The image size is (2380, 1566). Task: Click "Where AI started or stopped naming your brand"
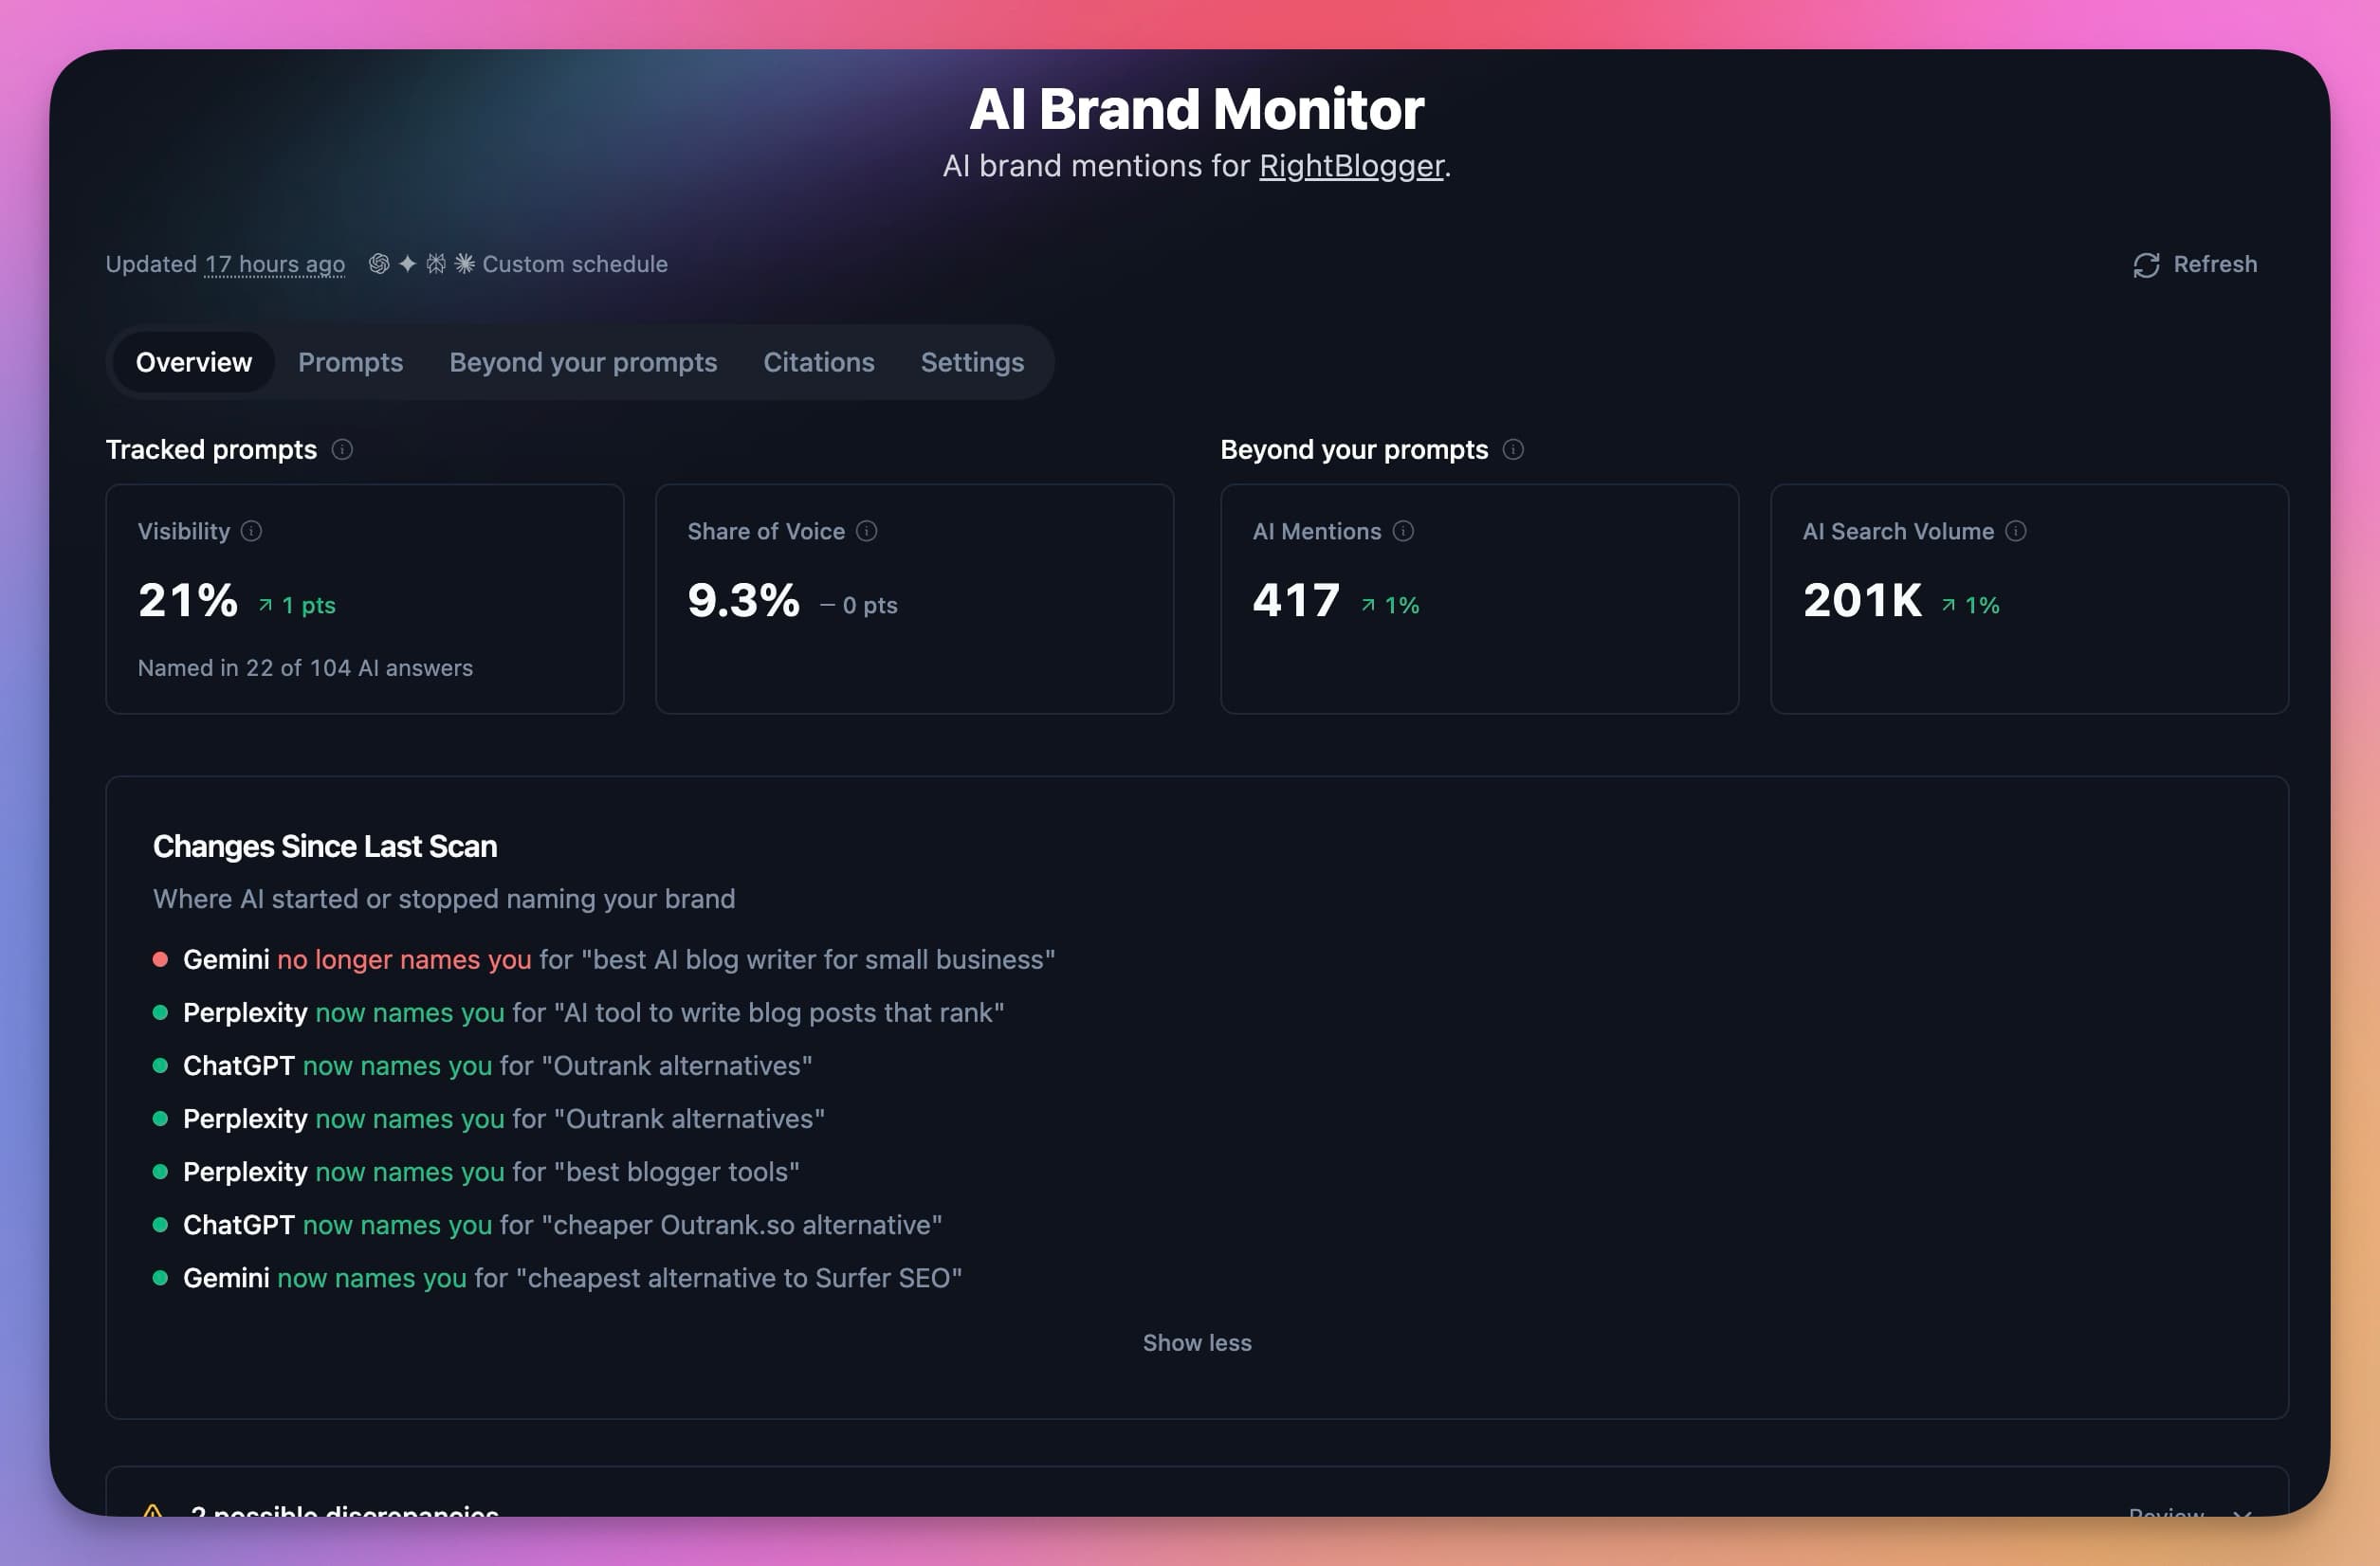coord(444,899)
